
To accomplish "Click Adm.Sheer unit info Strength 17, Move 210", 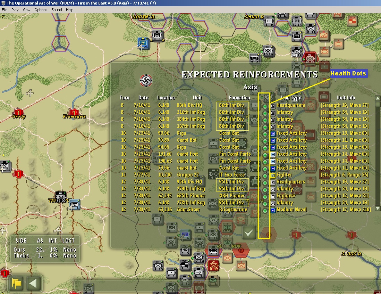I will (x=346, y=210).
